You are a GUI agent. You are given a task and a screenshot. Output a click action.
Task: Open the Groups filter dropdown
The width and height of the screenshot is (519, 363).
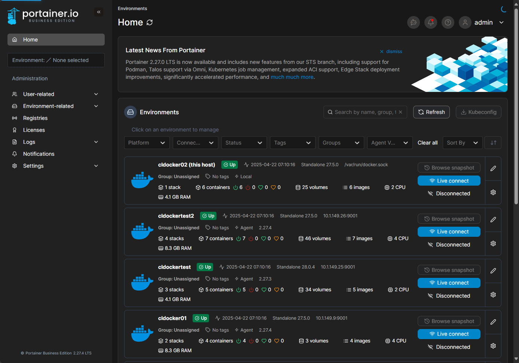click(341, 143)
